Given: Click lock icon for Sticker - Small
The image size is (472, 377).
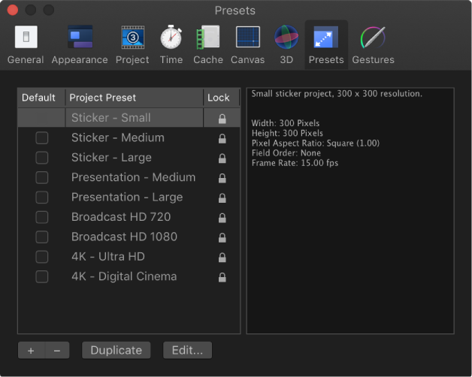Looking at the screenshot, I should 222,119.
